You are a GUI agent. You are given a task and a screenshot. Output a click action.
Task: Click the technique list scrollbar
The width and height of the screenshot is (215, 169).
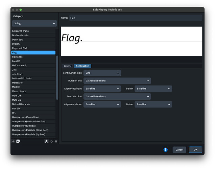click(x=57, y=78)
